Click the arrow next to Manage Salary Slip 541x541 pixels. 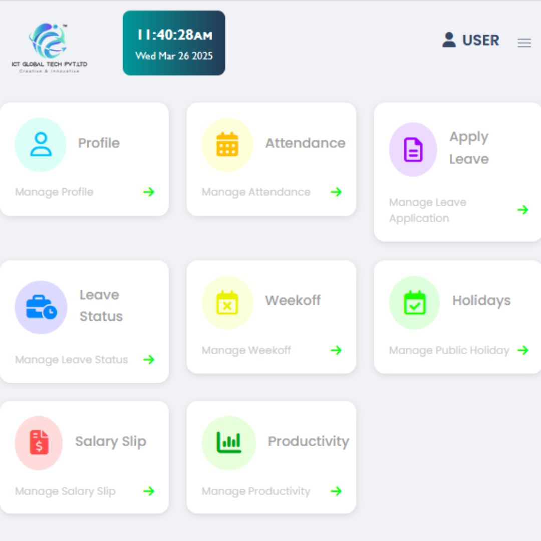pos(149,491)
